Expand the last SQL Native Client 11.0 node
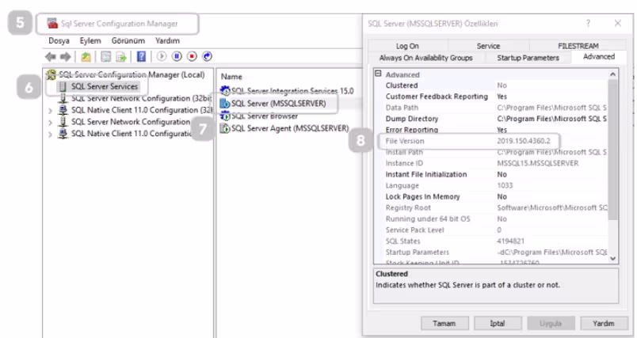 point(50,134)
